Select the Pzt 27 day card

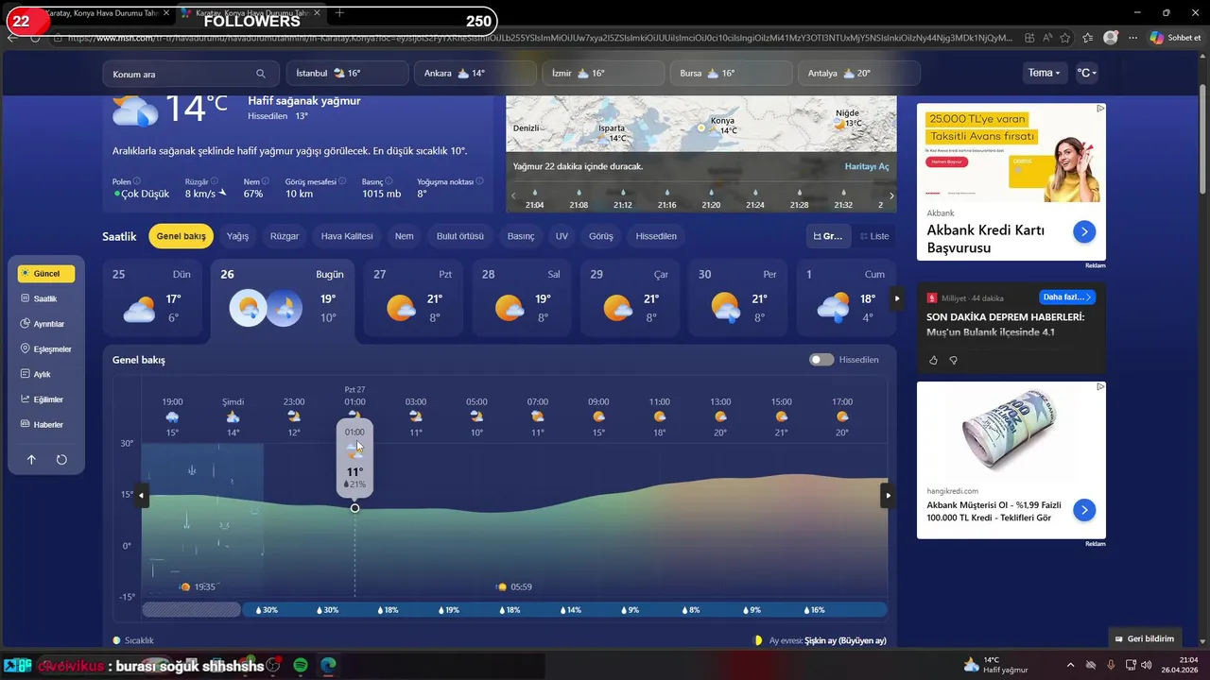(x=413, y=297)
